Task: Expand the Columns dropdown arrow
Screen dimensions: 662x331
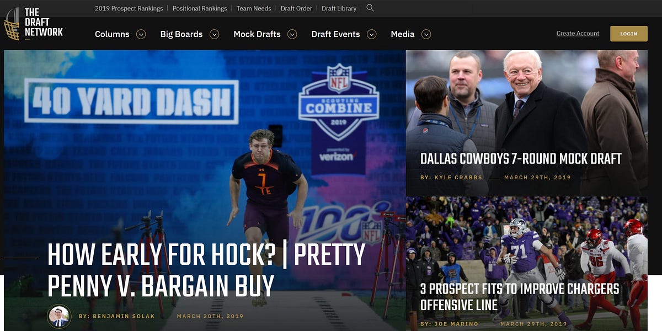Action: tap(141, 34)
